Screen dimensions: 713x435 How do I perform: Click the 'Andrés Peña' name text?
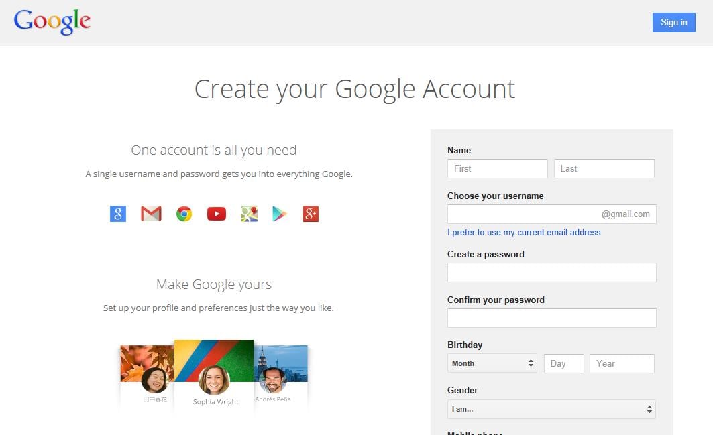[273, 399]
